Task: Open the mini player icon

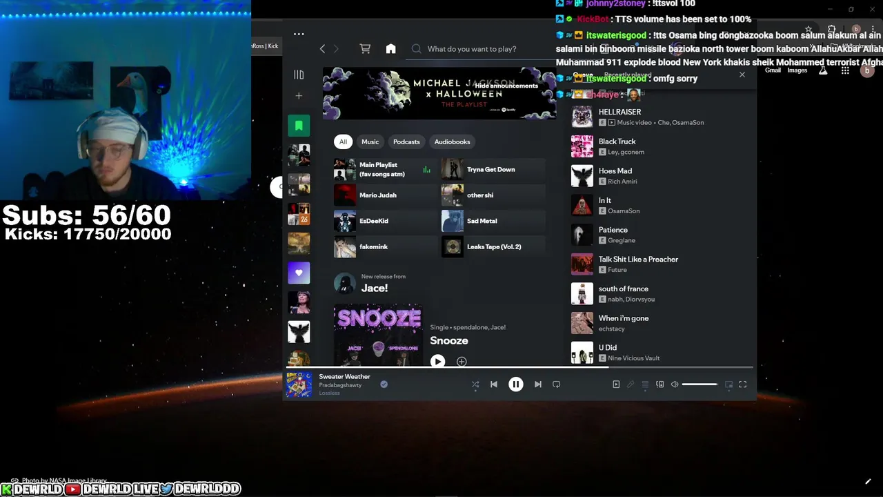Action: 728,384
